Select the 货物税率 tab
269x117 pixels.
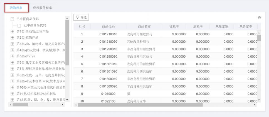click(x=16, y=8)
